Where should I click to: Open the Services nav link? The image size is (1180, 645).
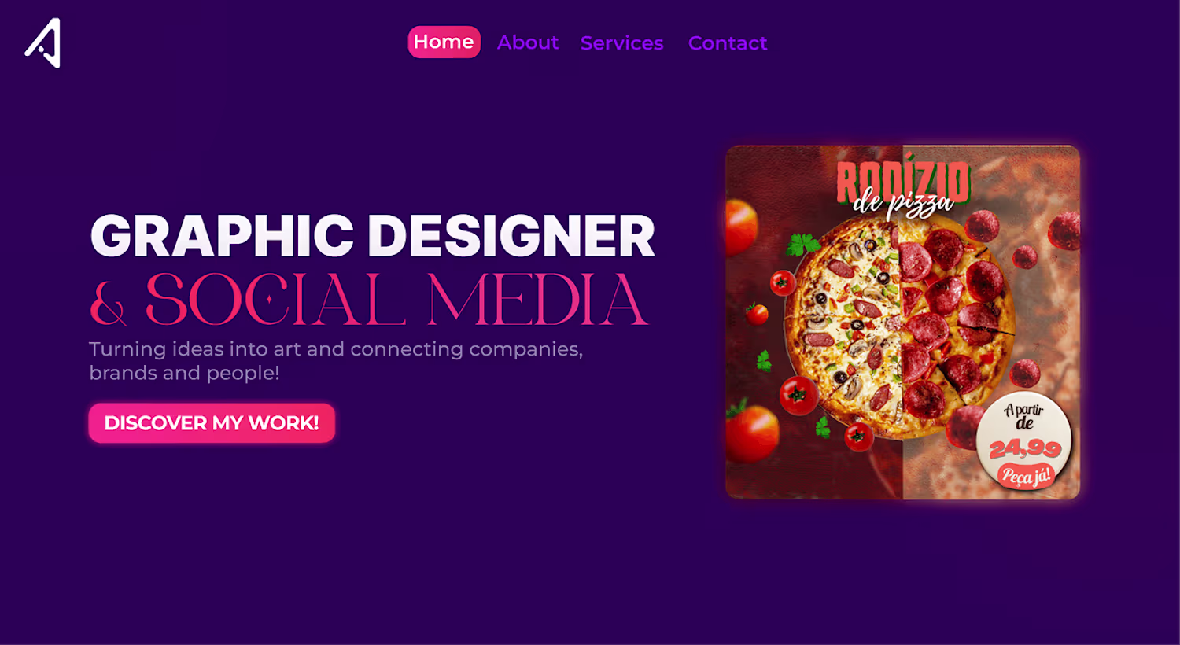pos(621,43)
